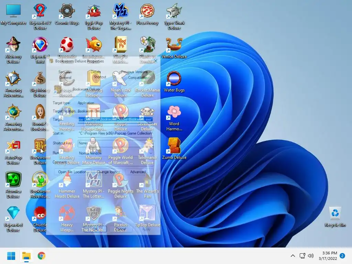The height and width of the screenshot is (264, 352).
Task: Switch to Details tab in Properties dialog
Action: (x=96, y=72)
